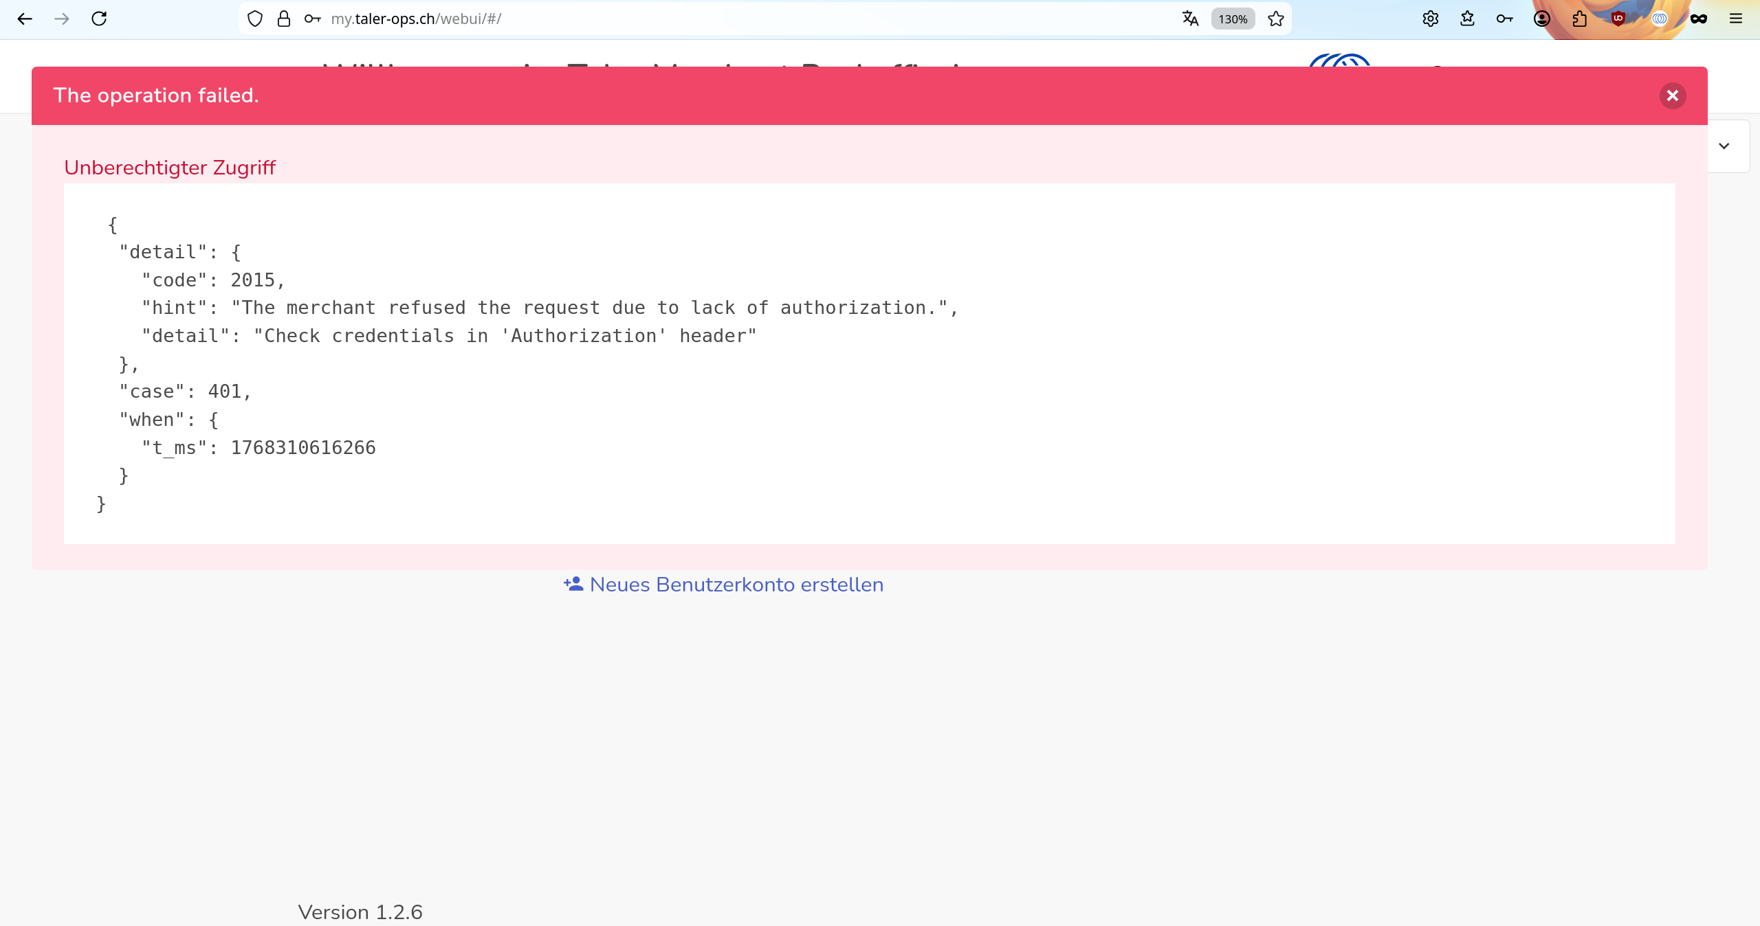Show tracking protection shield info
The width and height of the screenshot is (1760, 926).
pyautogui.click(x=255, y=19)
